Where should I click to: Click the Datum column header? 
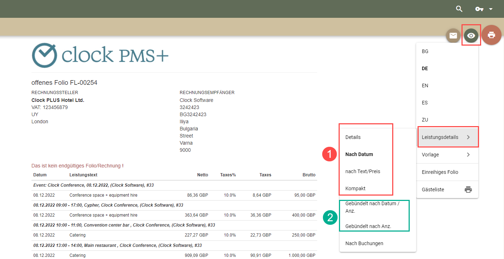coord(40,175)
